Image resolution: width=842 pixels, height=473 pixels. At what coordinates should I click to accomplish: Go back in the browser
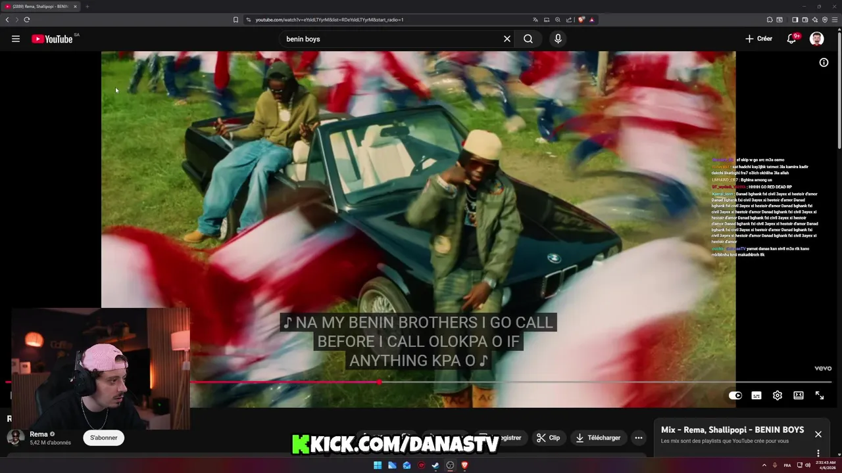(7, 20)
